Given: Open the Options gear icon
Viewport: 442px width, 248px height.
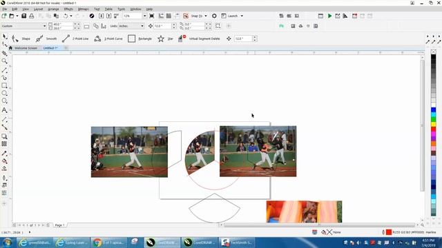Looking at the screenshot, I should coord(214,16).
